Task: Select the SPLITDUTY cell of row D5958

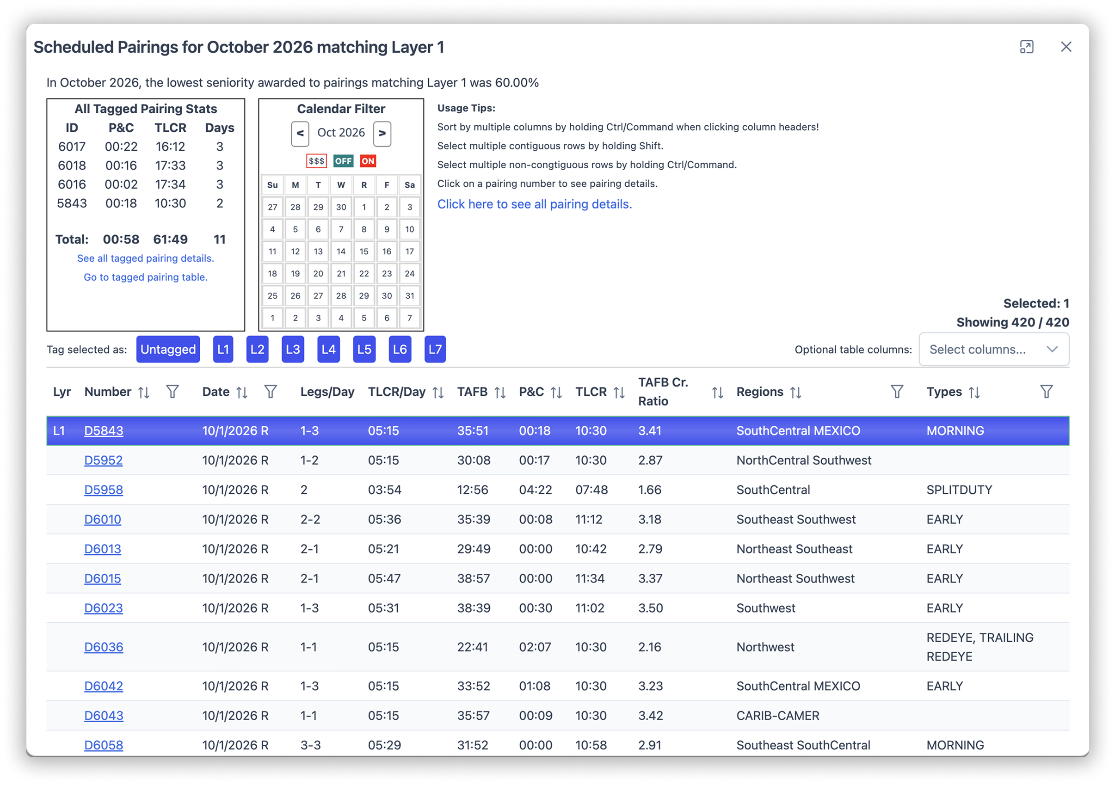Action: coord(959,490)
